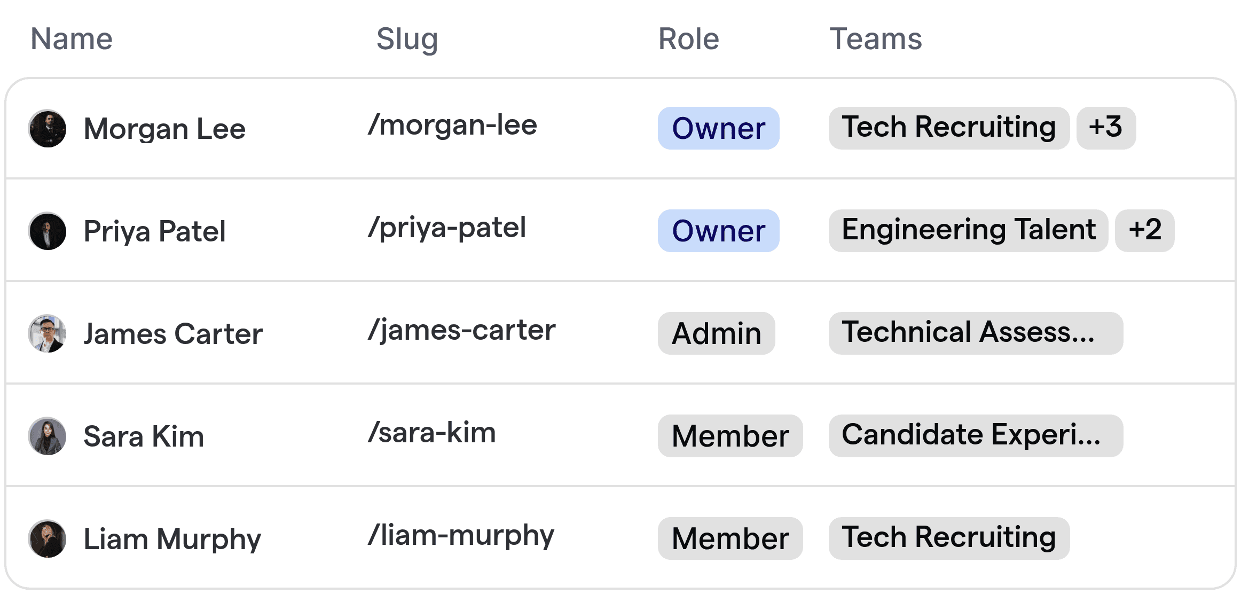Click Morgan Lee's profile avatar

tap(47, 128)
